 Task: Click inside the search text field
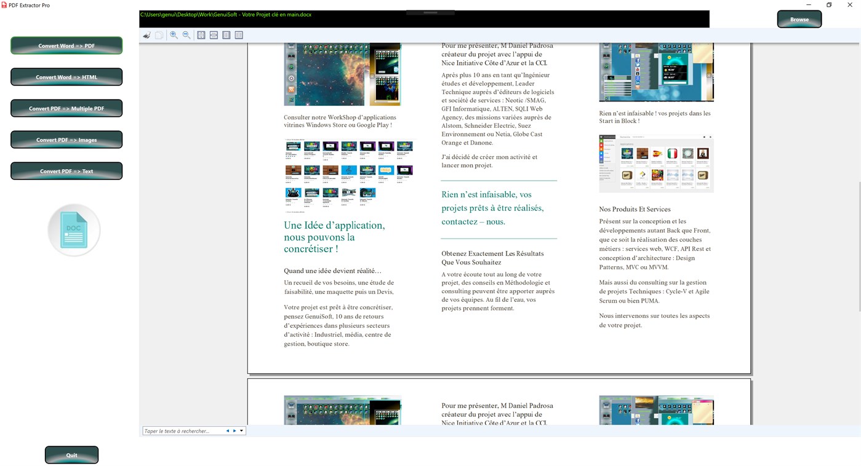coord(182,430)
